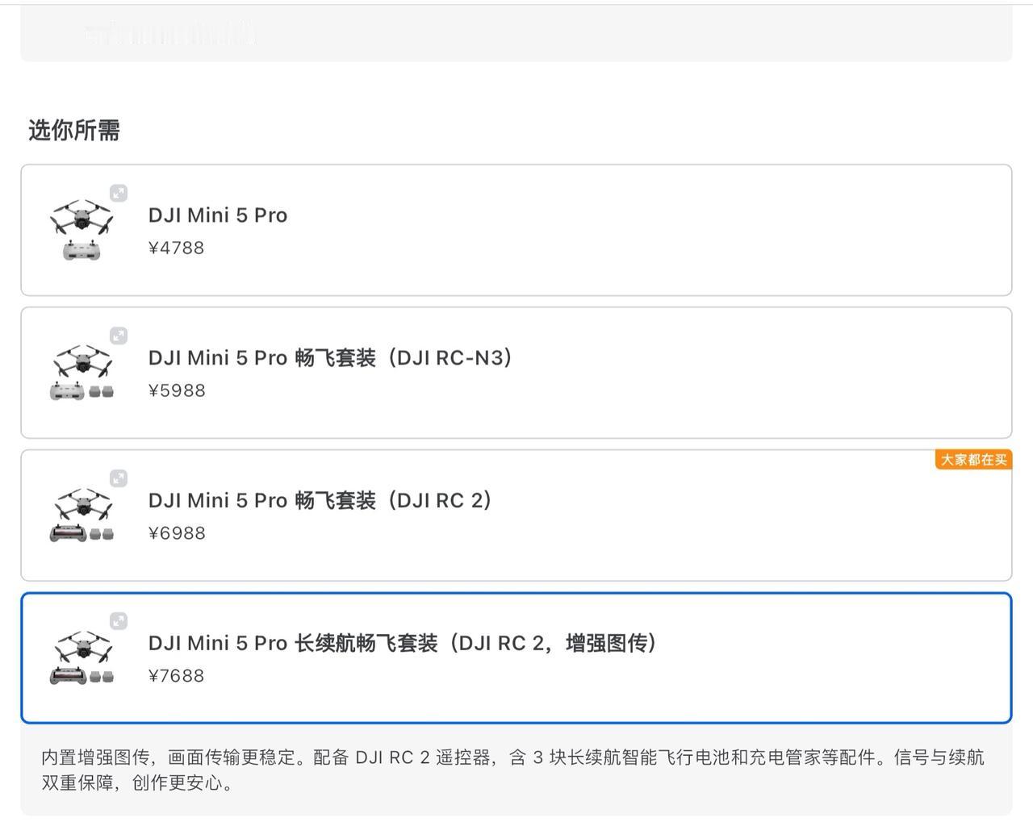
Task: Click the ¥5988 price text
Action: coord(177,390)
